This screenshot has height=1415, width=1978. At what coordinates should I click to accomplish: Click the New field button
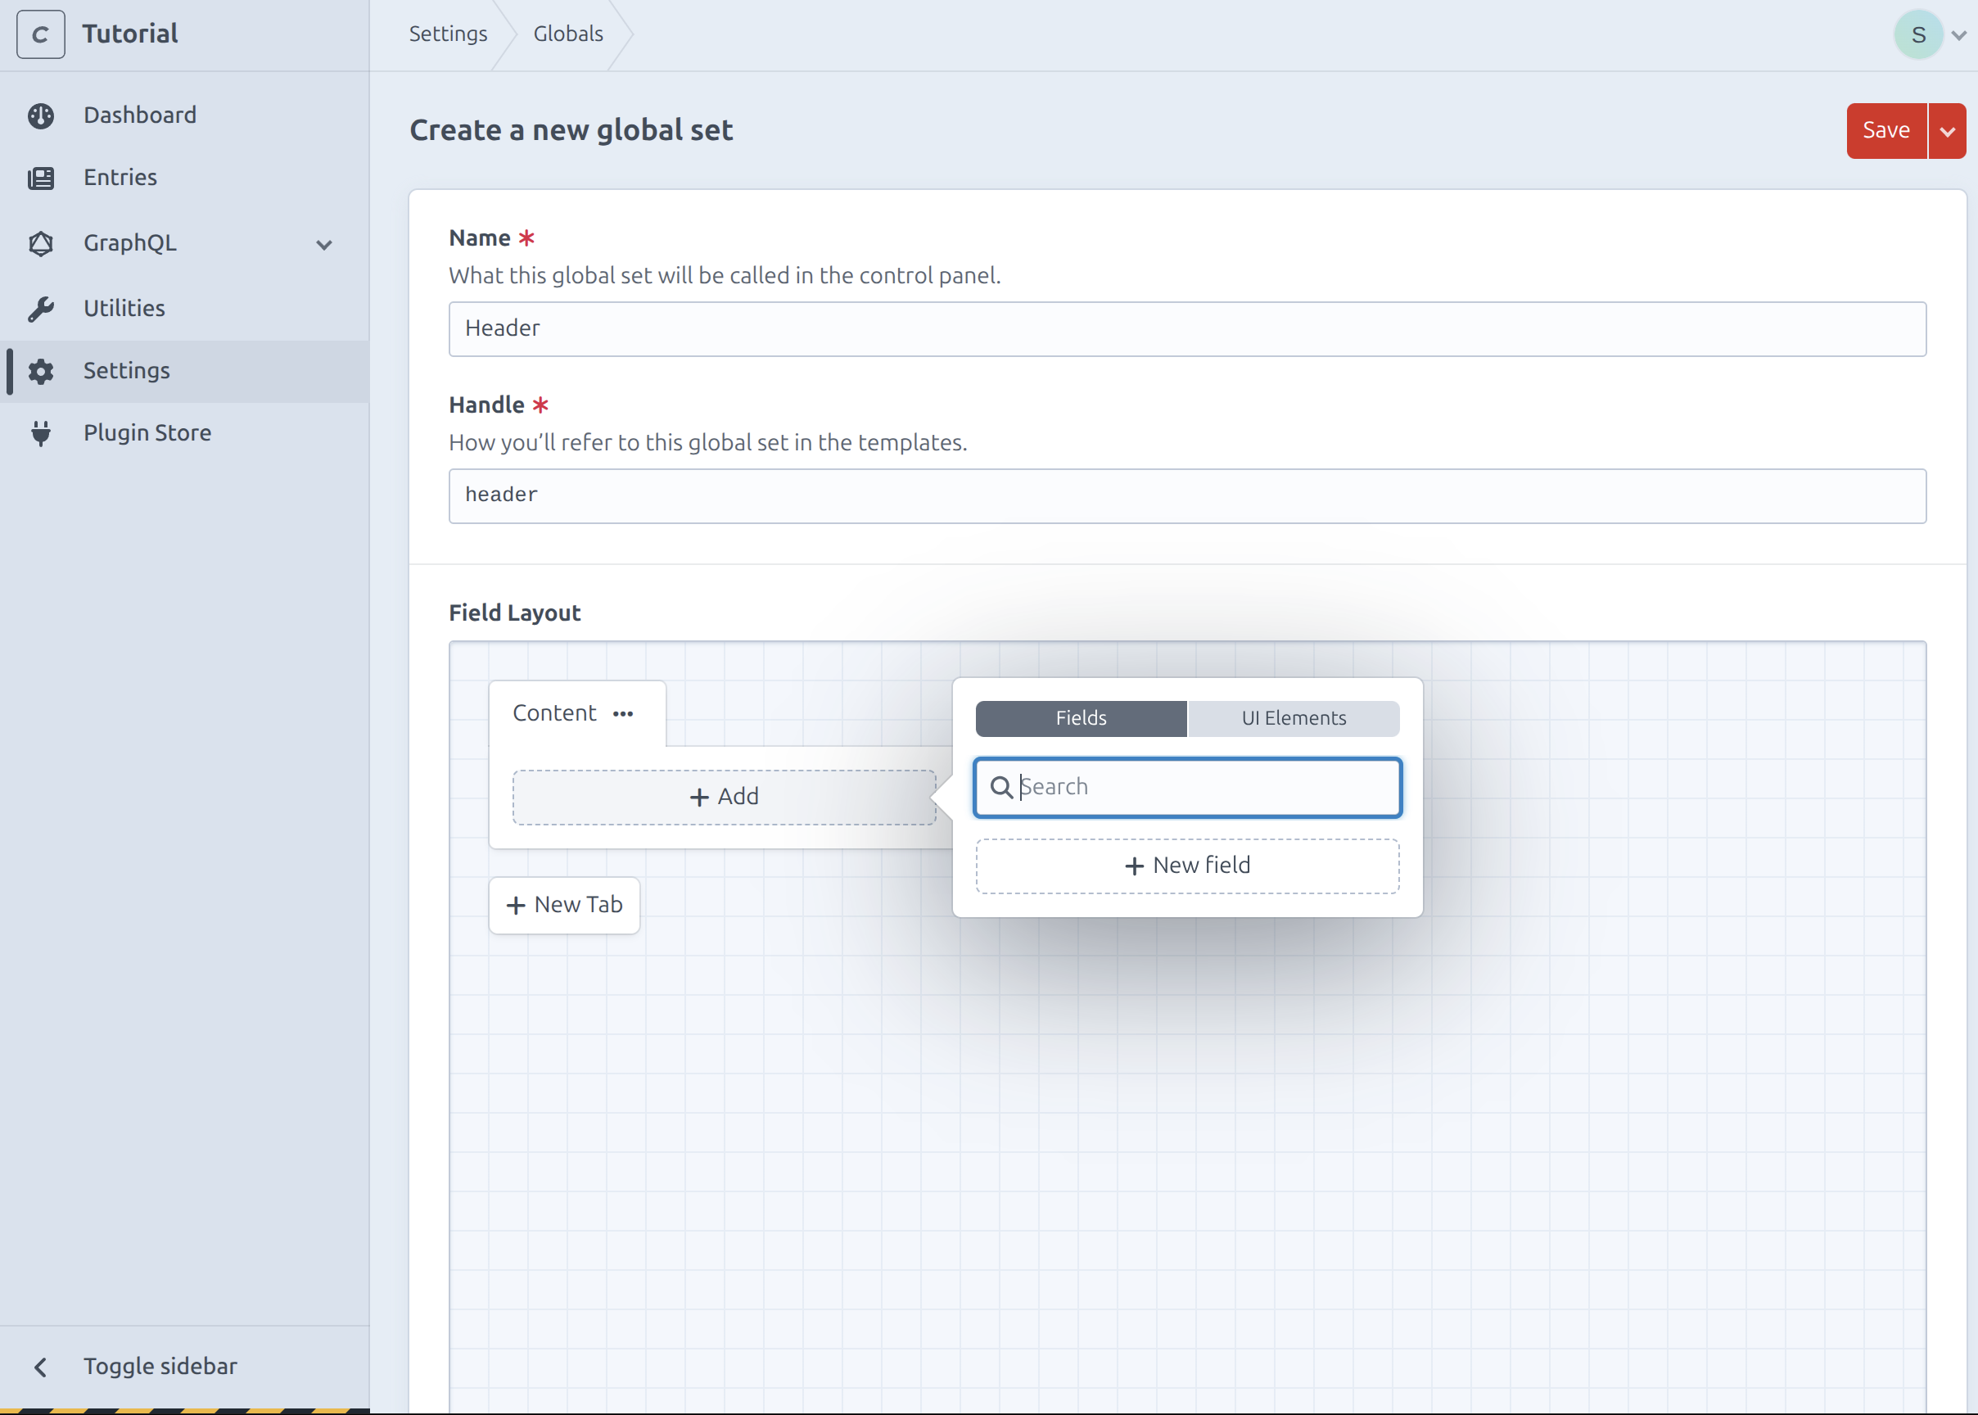(1187, 866)
